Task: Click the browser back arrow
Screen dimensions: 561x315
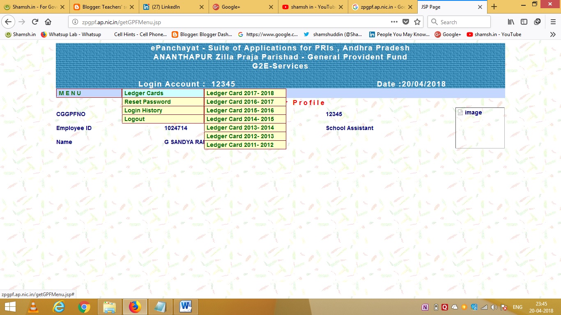Action: 8,22
